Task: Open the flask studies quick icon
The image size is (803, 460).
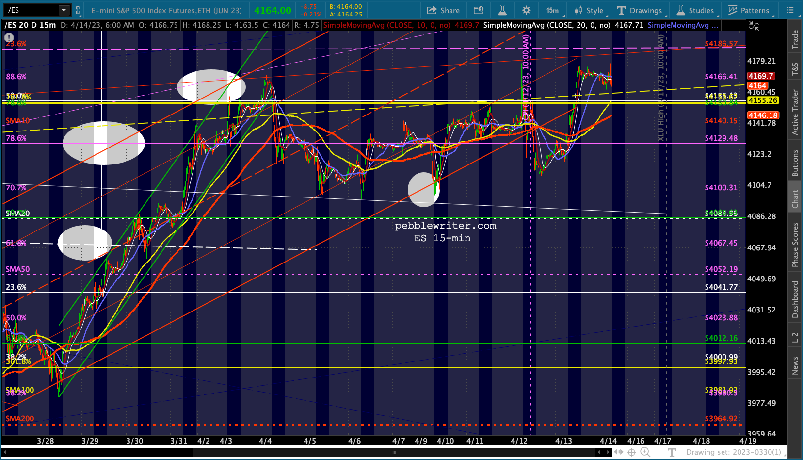Action: tap(502, 10)
